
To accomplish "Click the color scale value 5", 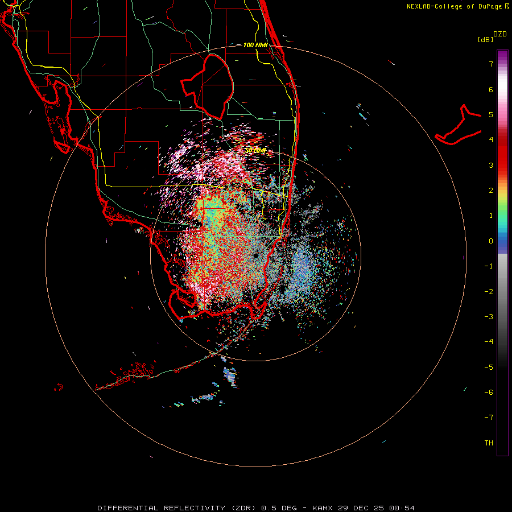I will [491, 114].
